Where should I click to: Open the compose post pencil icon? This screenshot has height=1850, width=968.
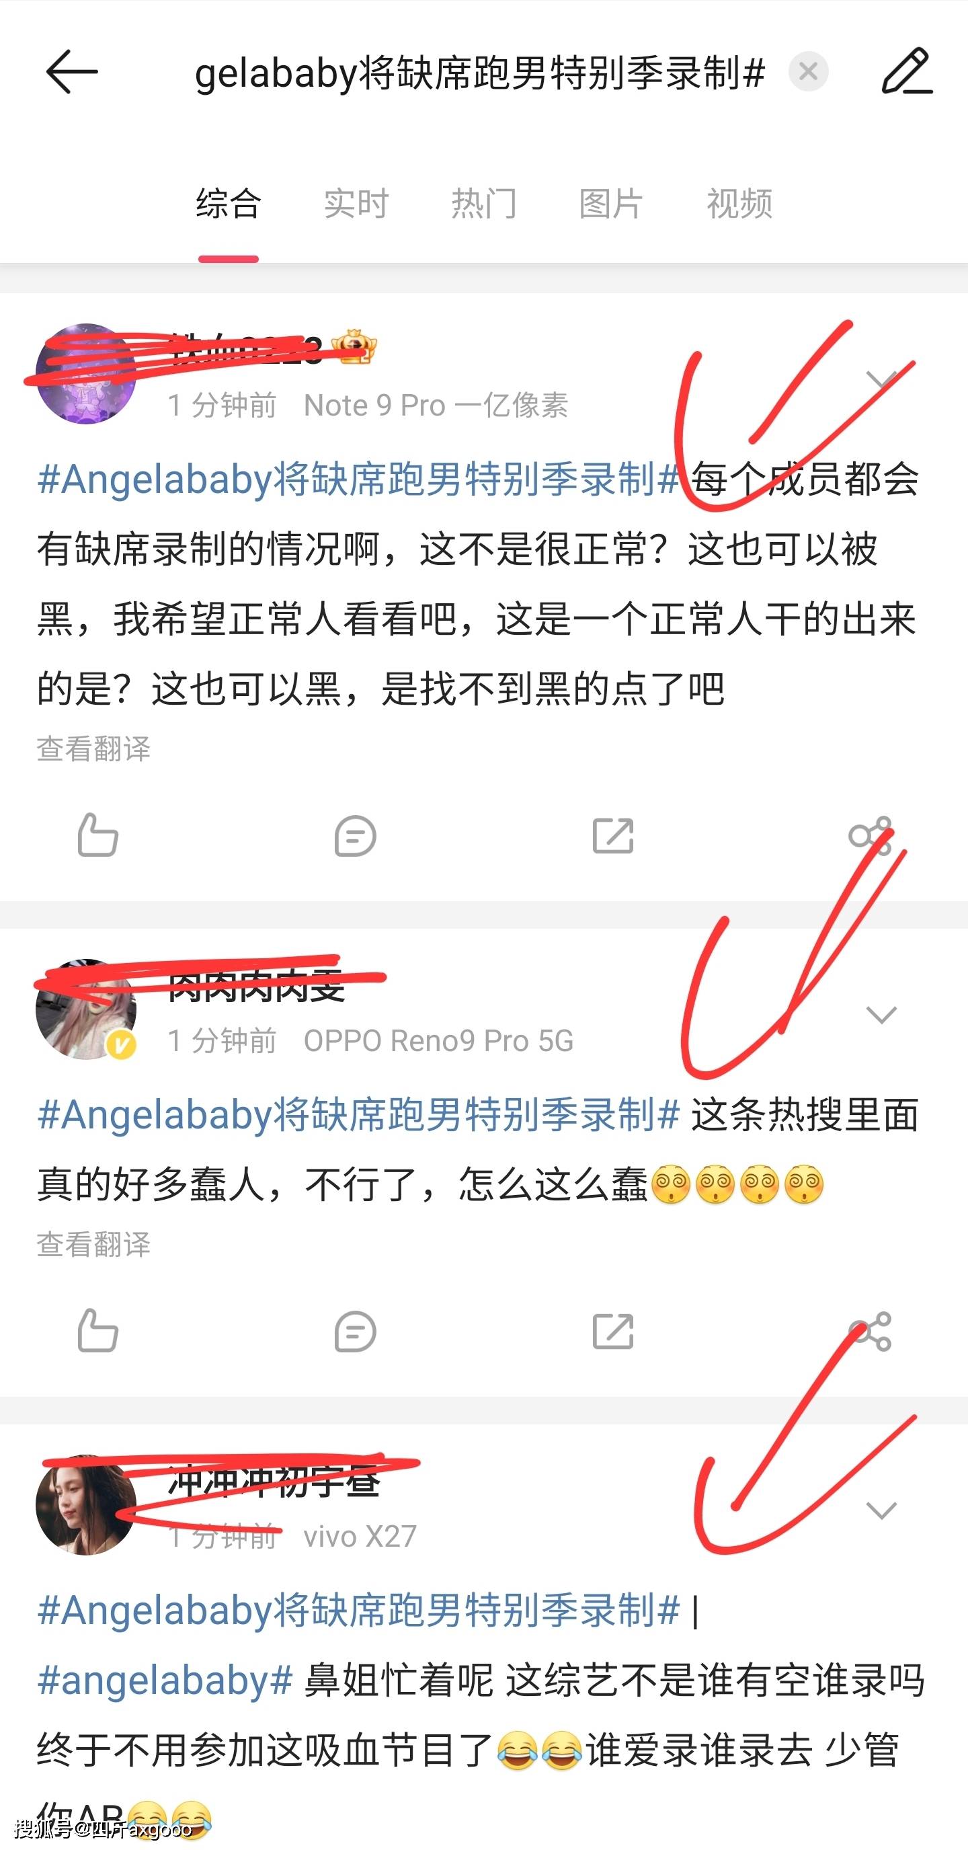coord(907,71)
